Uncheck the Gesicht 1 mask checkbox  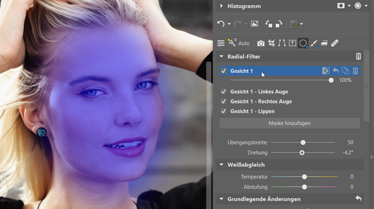tap(224, 71)
